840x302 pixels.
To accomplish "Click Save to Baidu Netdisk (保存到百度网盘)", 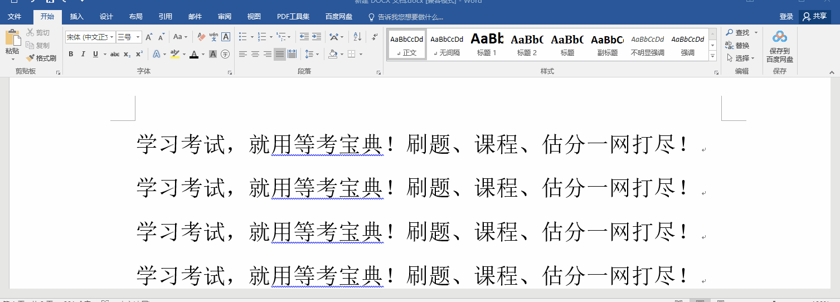I will [780, 47].
